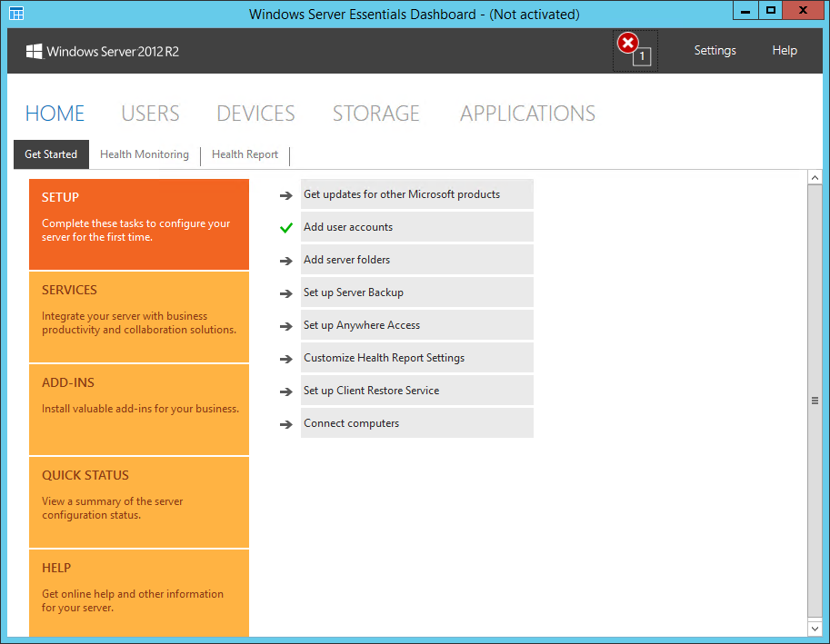The width and height of the screenshot is (830, 644).
Task: Click arrow icon beside Add server folders
Action: 285,261
